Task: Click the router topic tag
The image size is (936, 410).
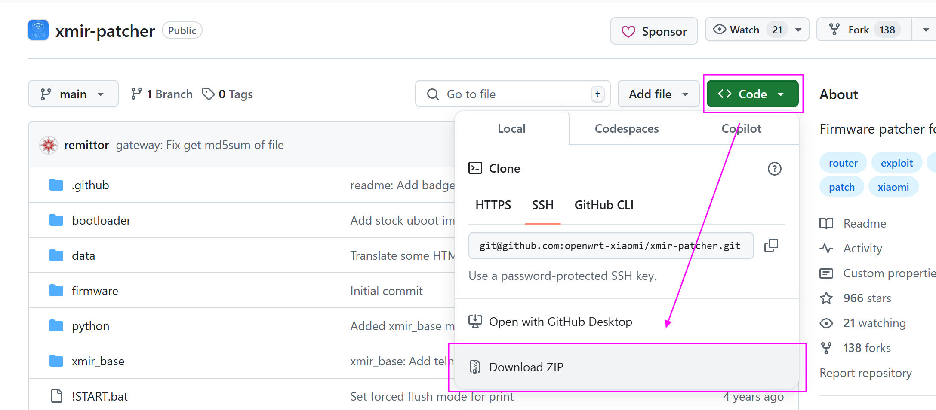Action: tap(843, 163)
